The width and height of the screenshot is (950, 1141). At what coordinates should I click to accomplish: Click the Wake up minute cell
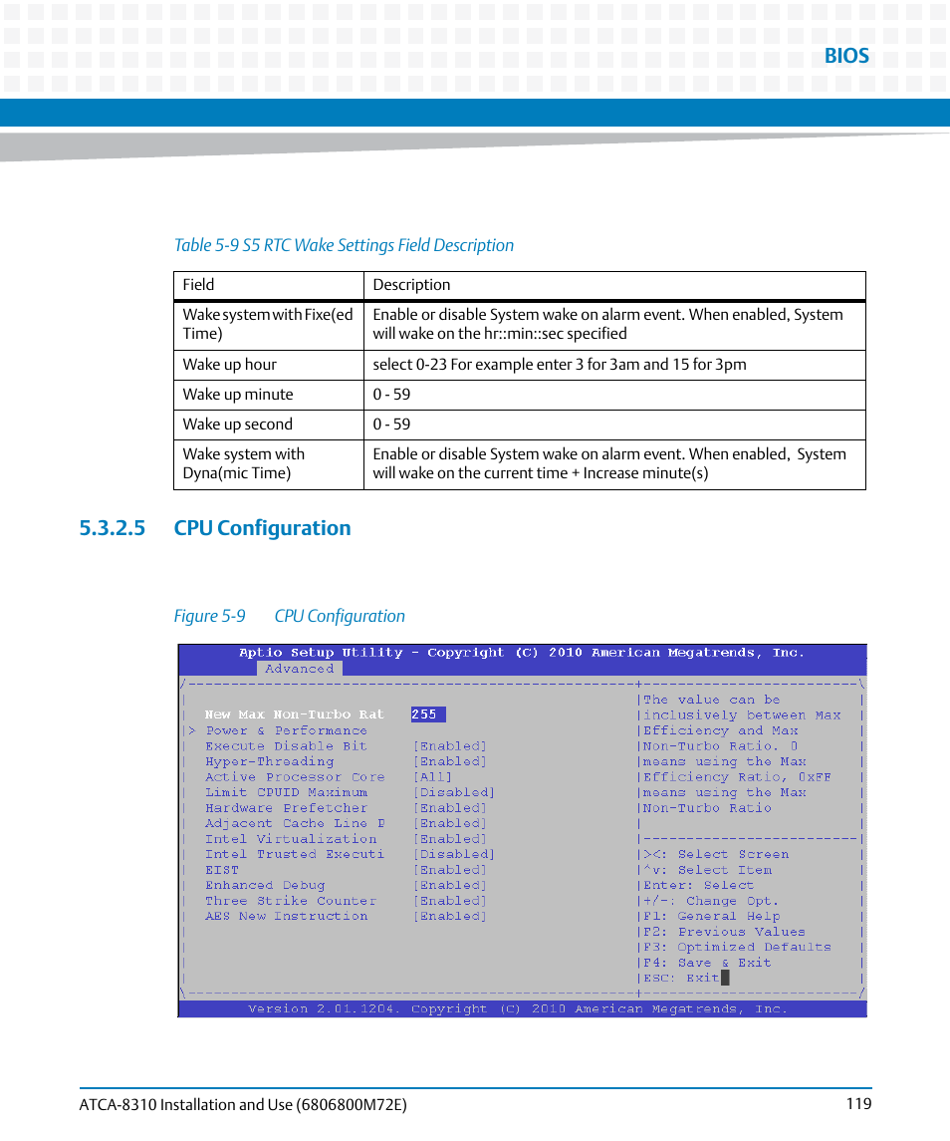pyautogui.click(x=269, y=395)
